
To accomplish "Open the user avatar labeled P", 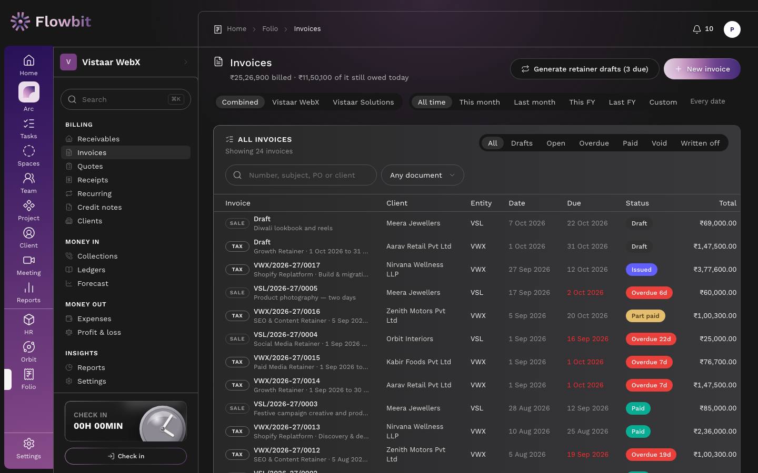I will pyautogui.click(x=732, y=29).
